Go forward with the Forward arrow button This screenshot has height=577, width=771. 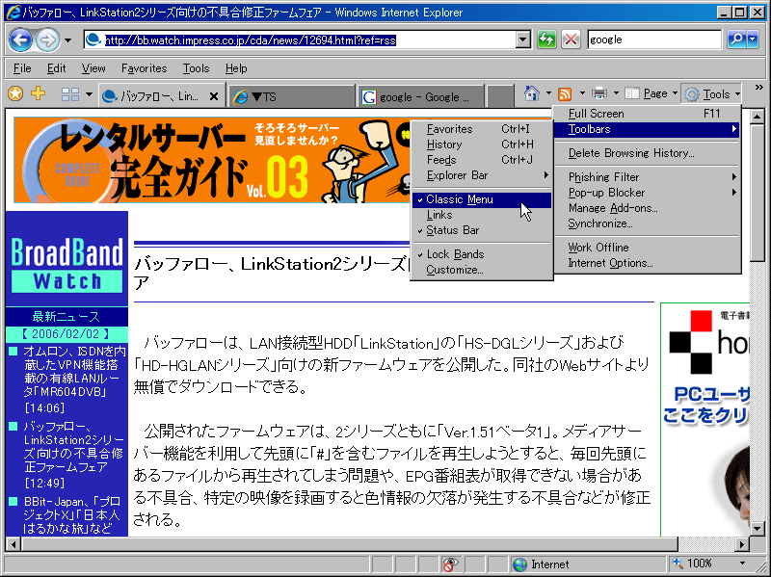point(47,39)
